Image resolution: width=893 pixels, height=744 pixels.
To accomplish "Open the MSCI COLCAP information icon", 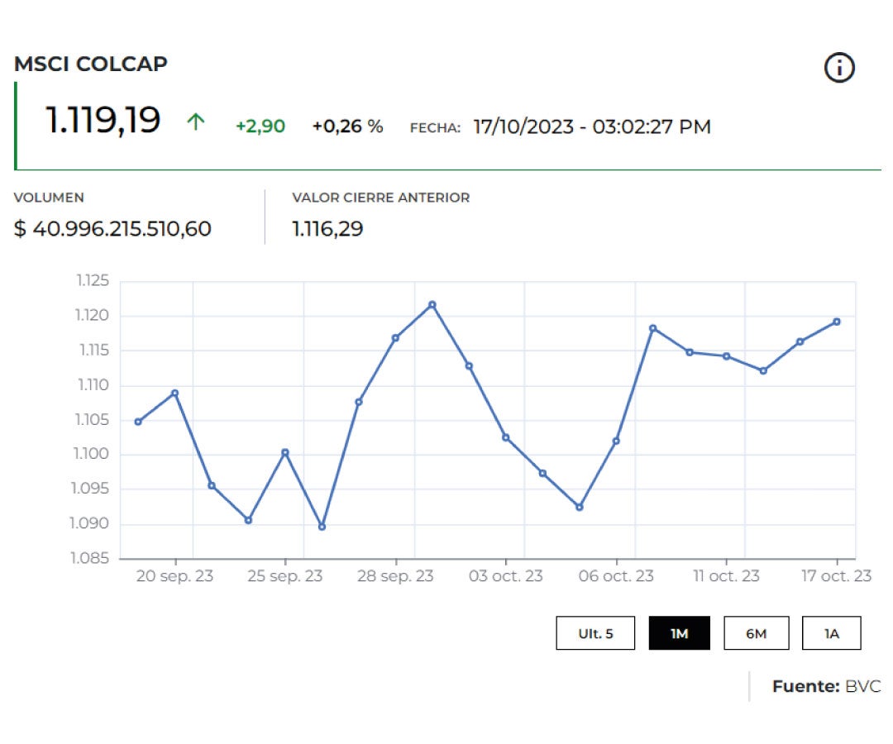I will point(840,68).
